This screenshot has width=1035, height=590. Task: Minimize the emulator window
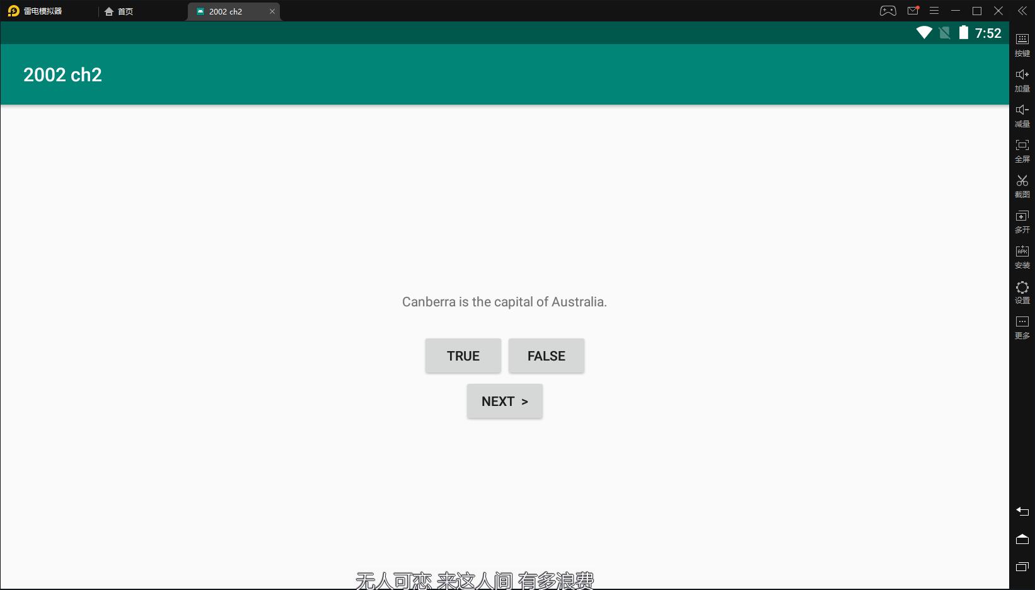[x=956, y=11]
